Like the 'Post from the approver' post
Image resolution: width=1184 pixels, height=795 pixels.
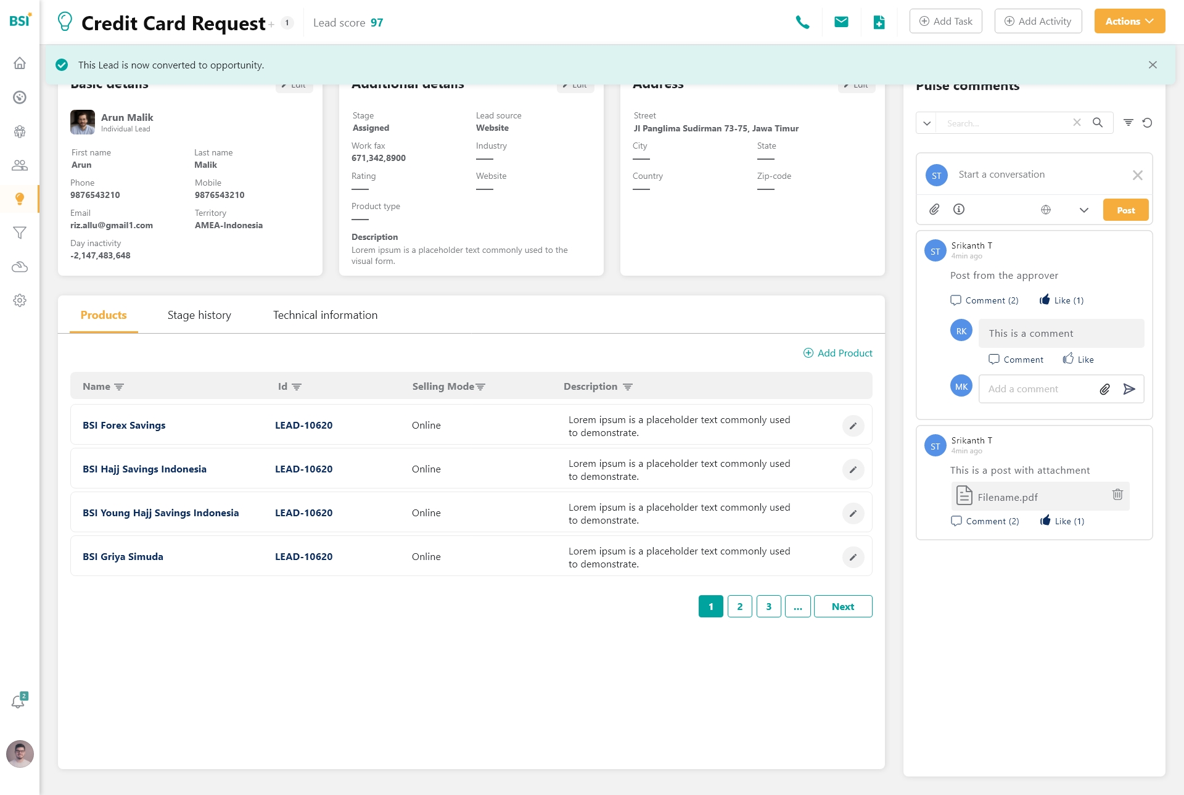pyautogui.click(x=1062, y=300)
